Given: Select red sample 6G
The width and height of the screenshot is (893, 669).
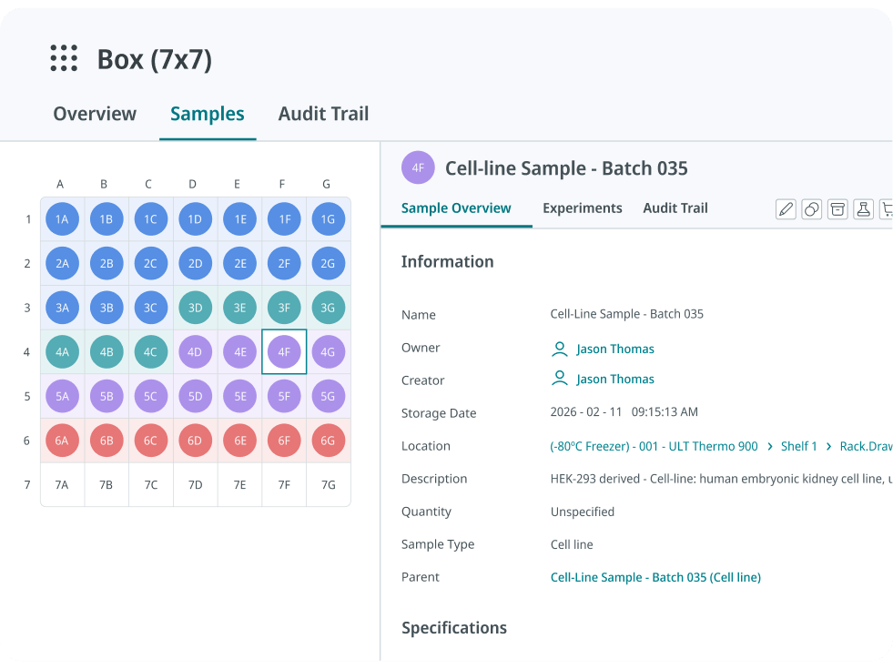Looking at the screenshot, I should [x=328, y=441].
